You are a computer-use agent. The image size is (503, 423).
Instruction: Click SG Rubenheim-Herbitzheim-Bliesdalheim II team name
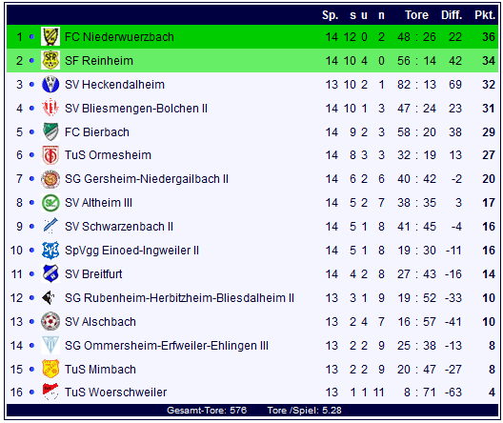pos(179,298)
